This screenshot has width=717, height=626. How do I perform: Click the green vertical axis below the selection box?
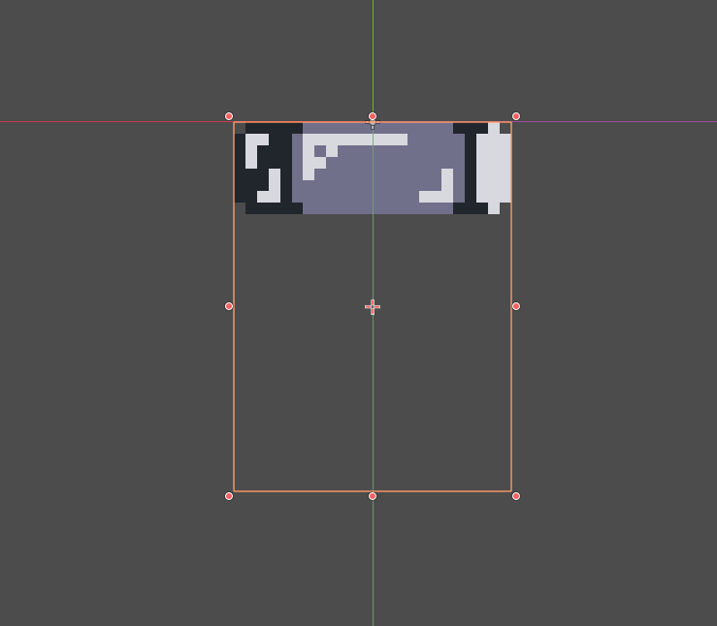click(373, 562)
